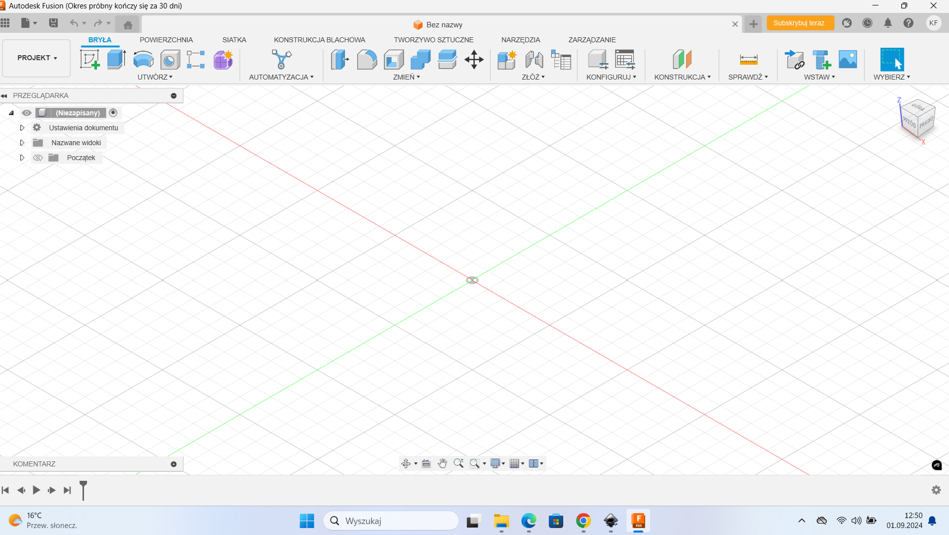
Task: Open the PROJEKT workspace dropdown
Action: pyautogui.click(x=37, y=58)
